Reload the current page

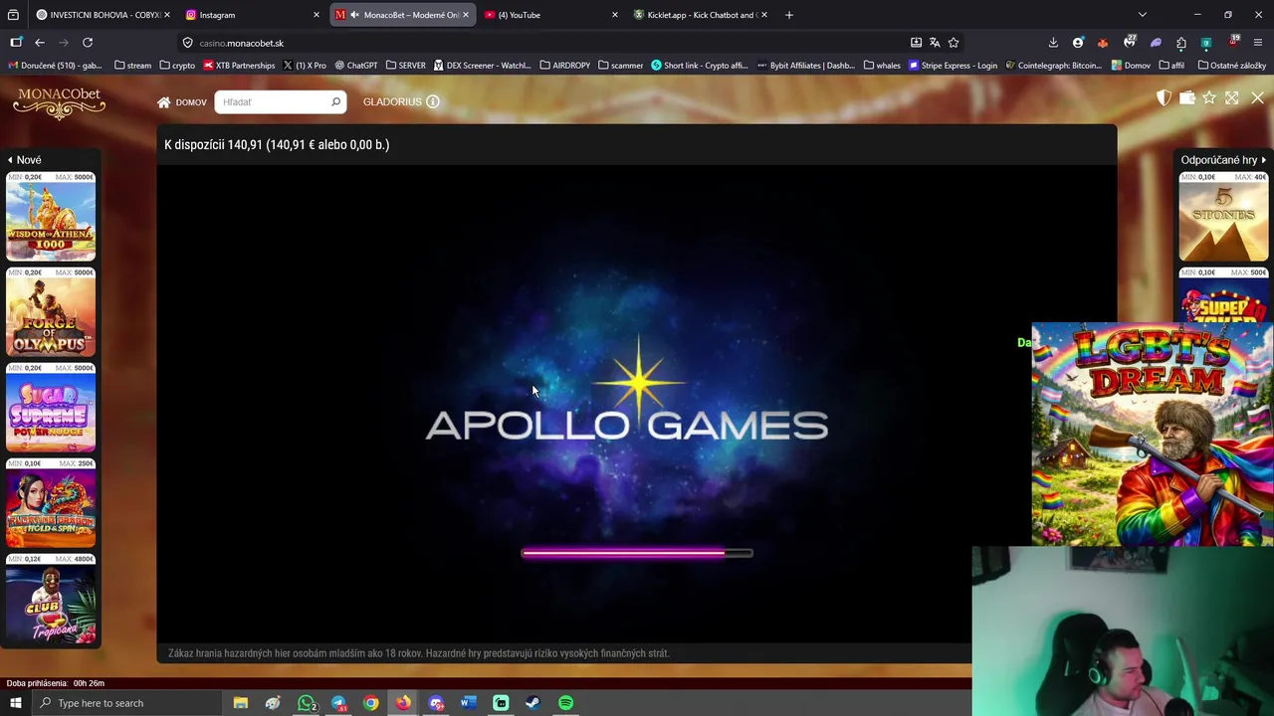88,43
